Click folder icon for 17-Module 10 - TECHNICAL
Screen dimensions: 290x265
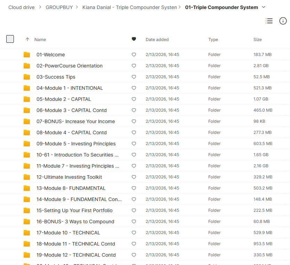tap(27, 233)
